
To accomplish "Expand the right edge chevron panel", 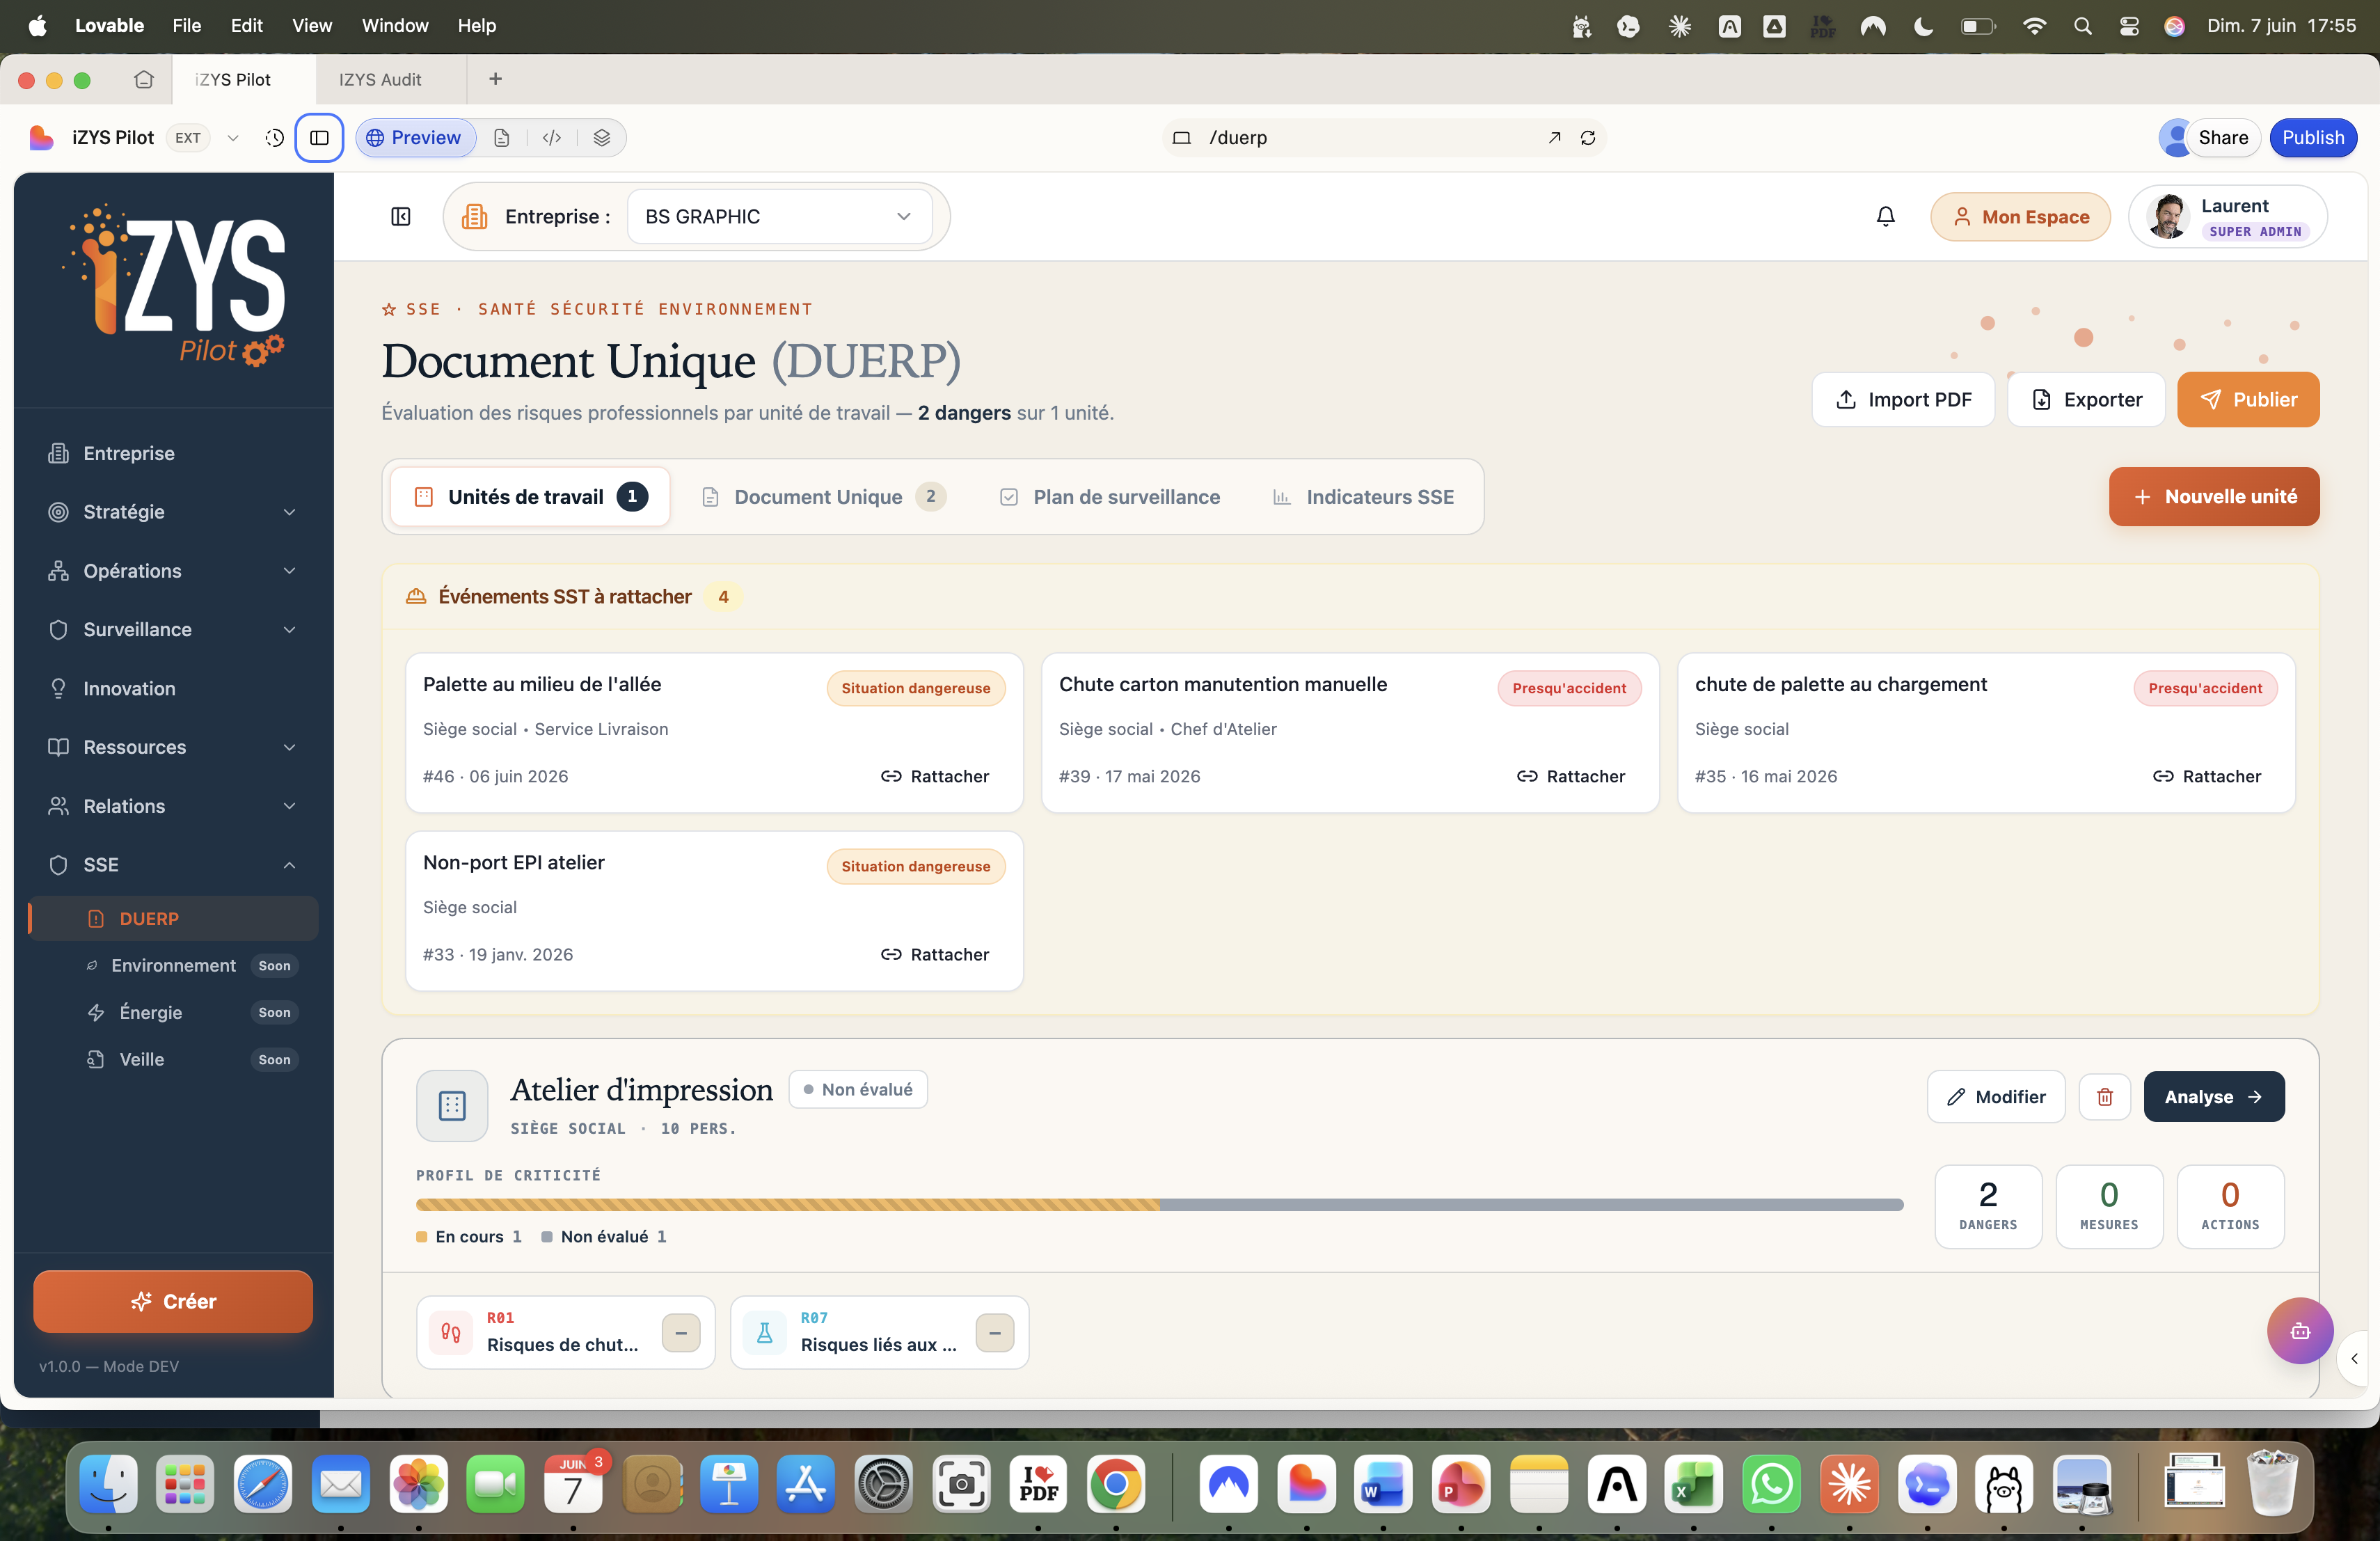I will (x=2355, y=1359).
